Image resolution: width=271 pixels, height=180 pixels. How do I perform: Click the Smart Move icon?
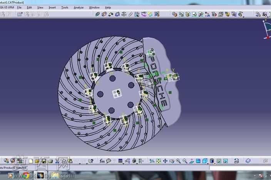[264, 14]
